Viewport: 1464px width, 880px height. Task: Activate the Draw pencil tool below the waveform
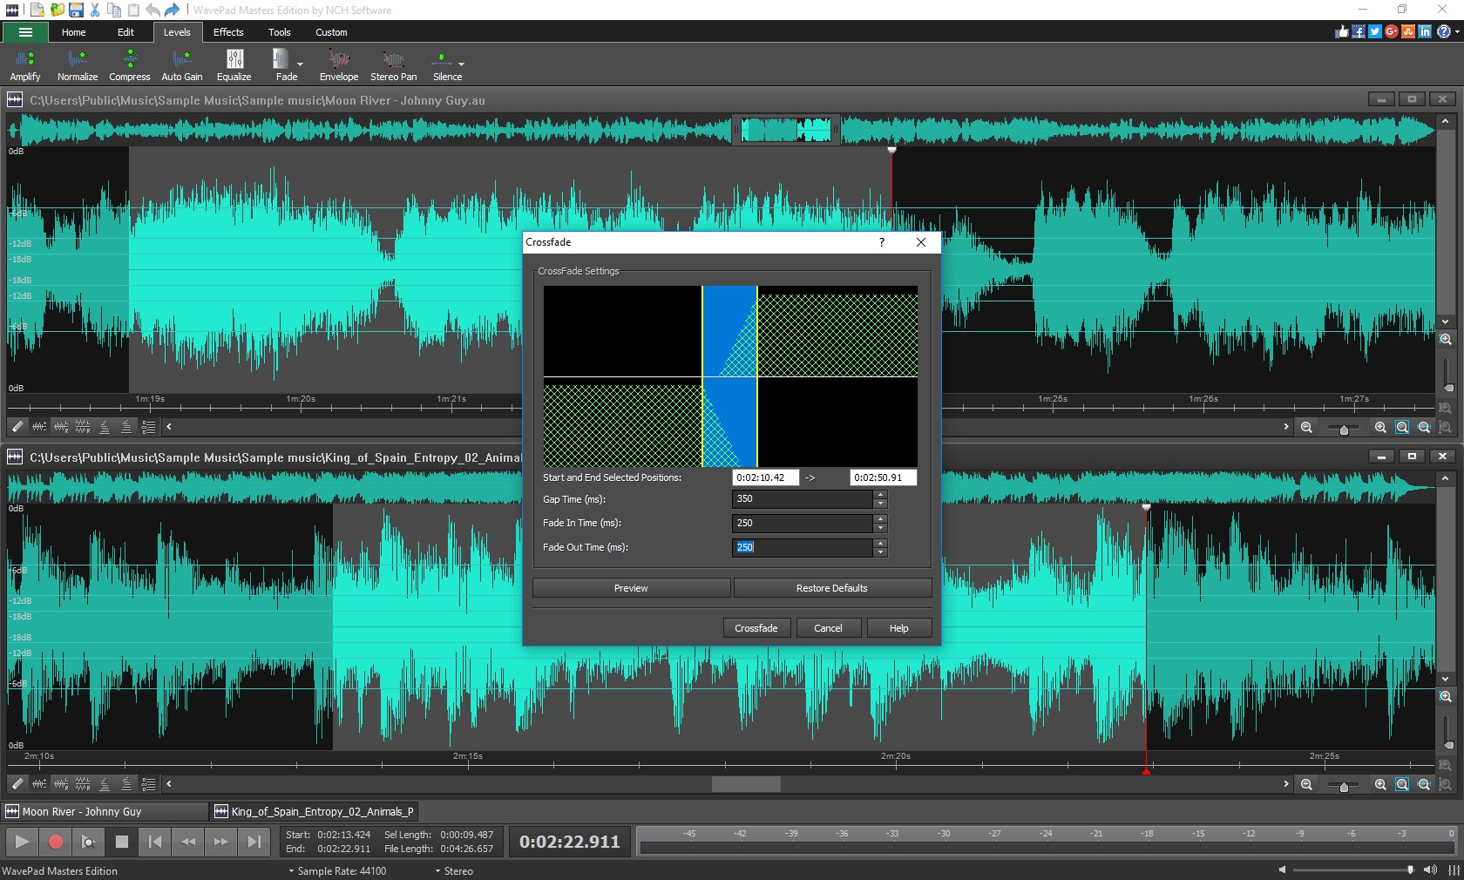[x=16, y=427]
